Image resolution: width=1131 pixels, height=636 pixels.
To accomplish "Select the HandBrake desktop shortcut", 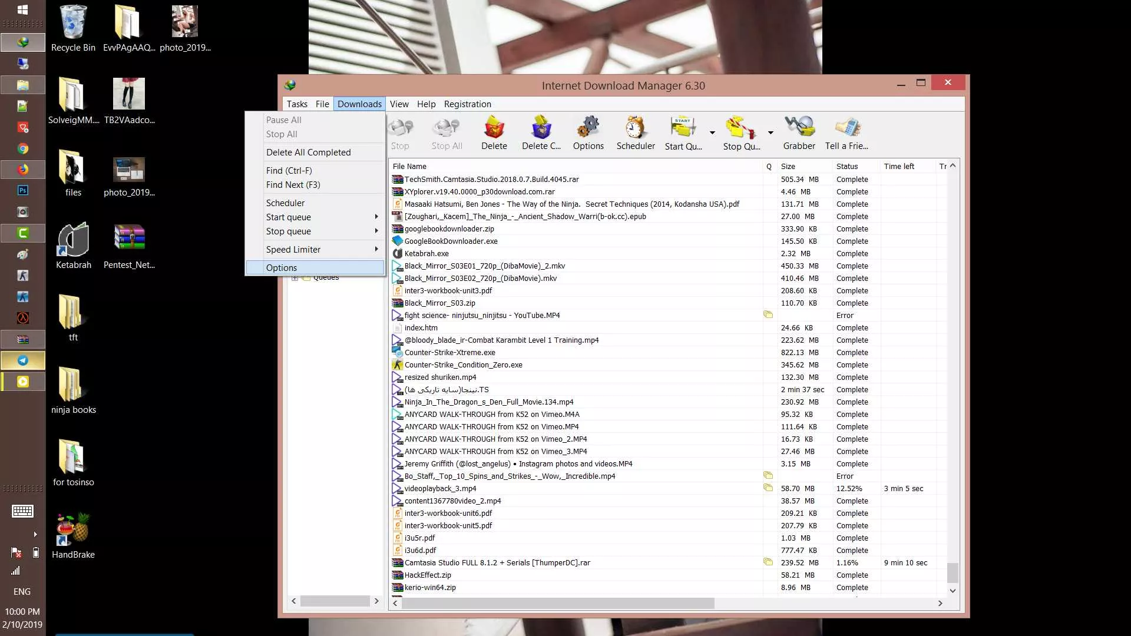I will (73, 536).
